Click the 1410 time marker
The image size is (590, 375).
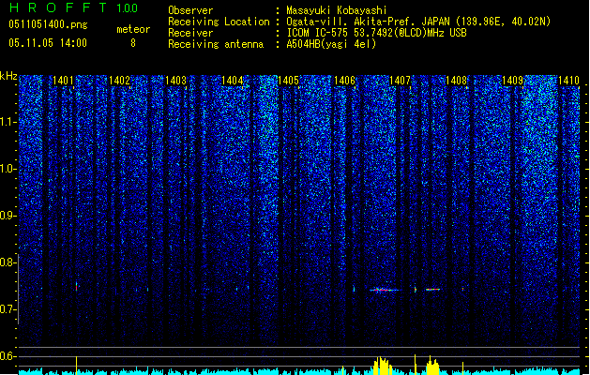click(568, 81)
